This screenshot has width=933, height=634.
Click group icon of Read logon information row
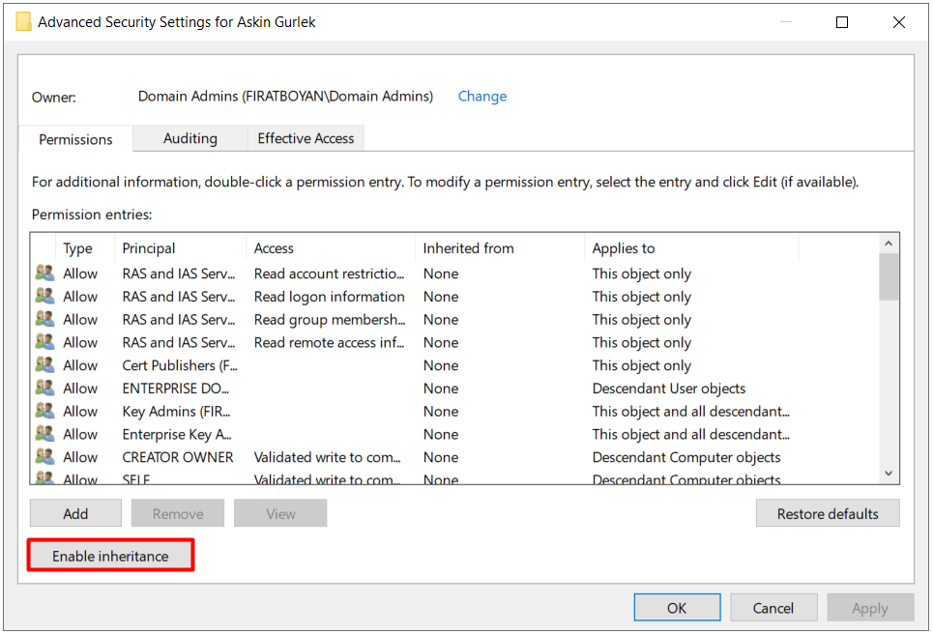click(x=44, y=296)
